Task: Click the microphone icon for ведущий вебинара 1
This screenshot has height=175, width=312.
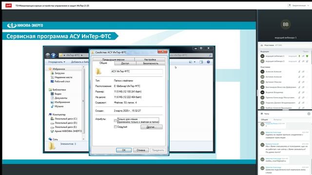Action: pos(299,56)
